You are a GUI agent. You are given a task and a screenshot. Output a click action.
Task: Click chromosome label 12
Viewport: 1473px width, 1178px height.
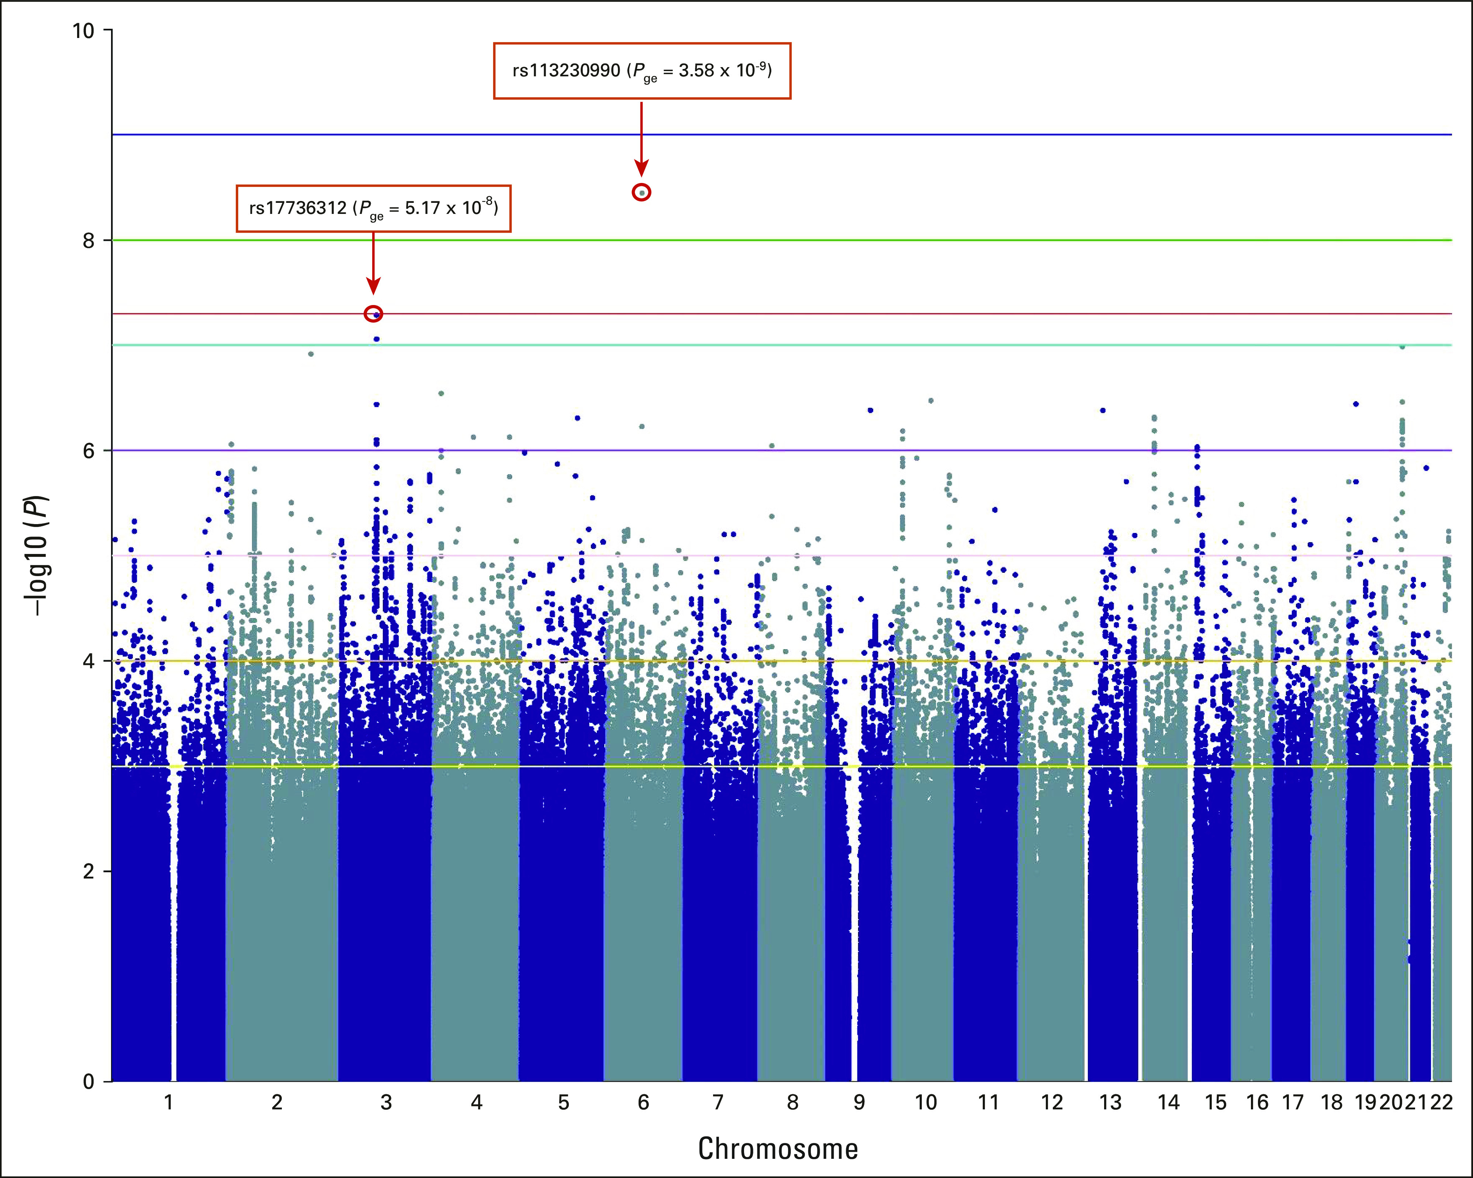point(1051,1102)
